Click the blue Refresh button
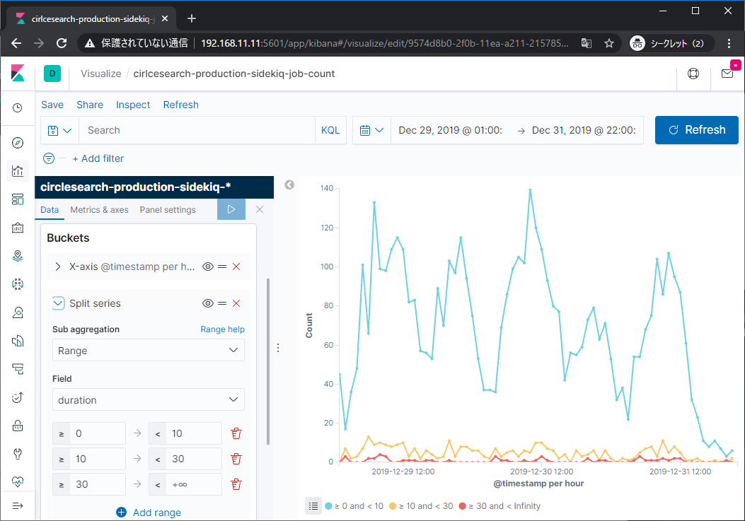Image resolution: width=745 pixels, height=521 pixels. click(696, 130)
